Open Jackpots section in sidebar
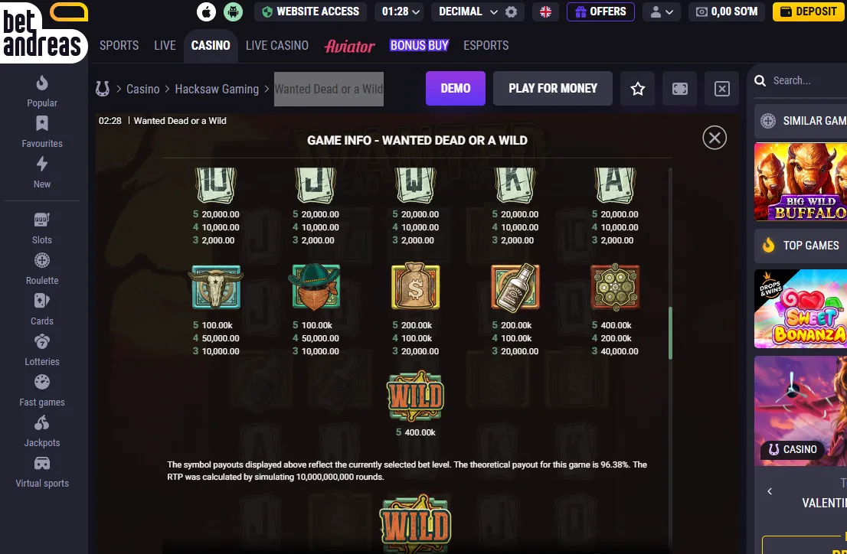 click(x=42, y=431)
